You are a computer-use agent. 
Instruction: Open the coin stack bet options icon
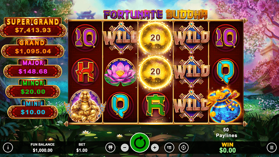pyautogui.click(x=169, y=148)
